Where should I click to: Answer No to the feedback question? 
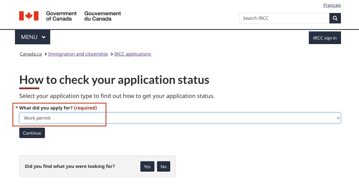pos(163,167)
